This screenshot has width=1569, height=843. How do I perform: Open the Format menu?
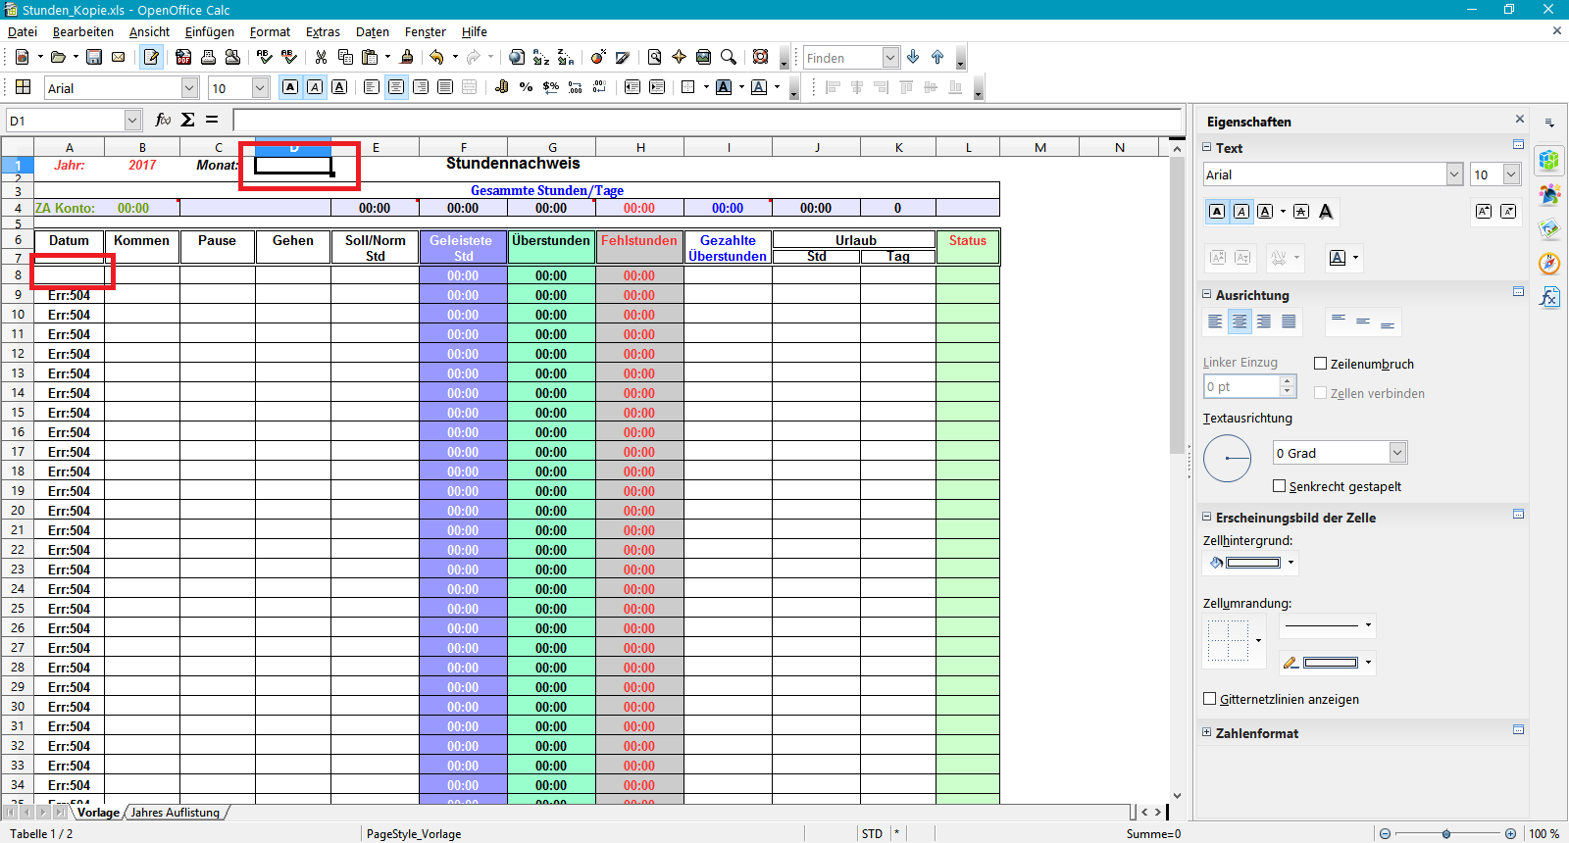coord(270,31)
